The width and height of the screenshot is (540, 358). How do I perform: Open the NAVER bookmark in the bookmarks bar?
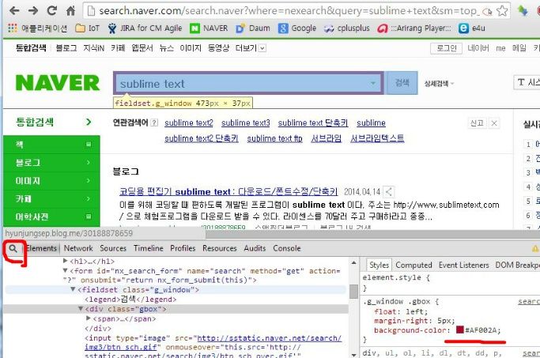point(209,28)
